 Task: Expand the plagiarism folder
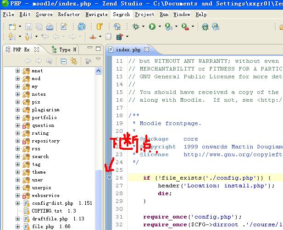(x=17, y=110)
